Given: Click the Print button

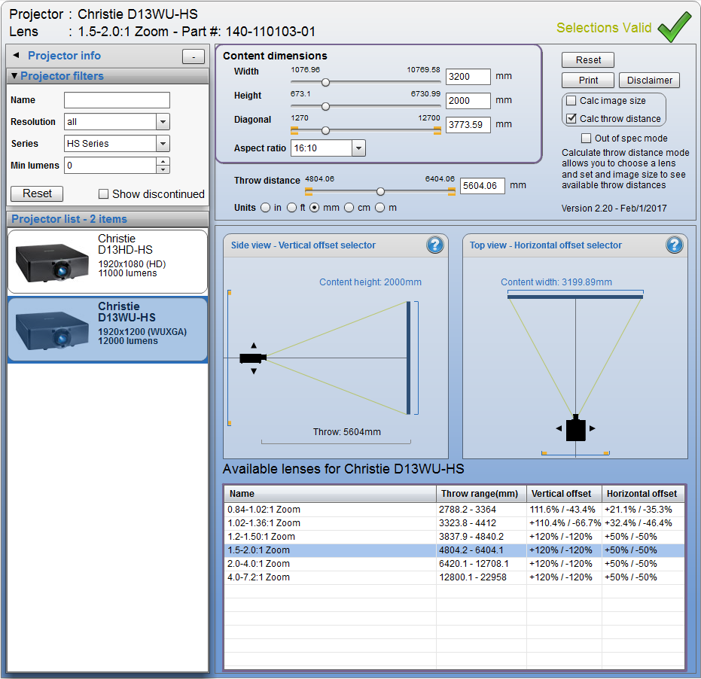Looking at the screenshot, I should pyautogui.click(x=588, y=81).
